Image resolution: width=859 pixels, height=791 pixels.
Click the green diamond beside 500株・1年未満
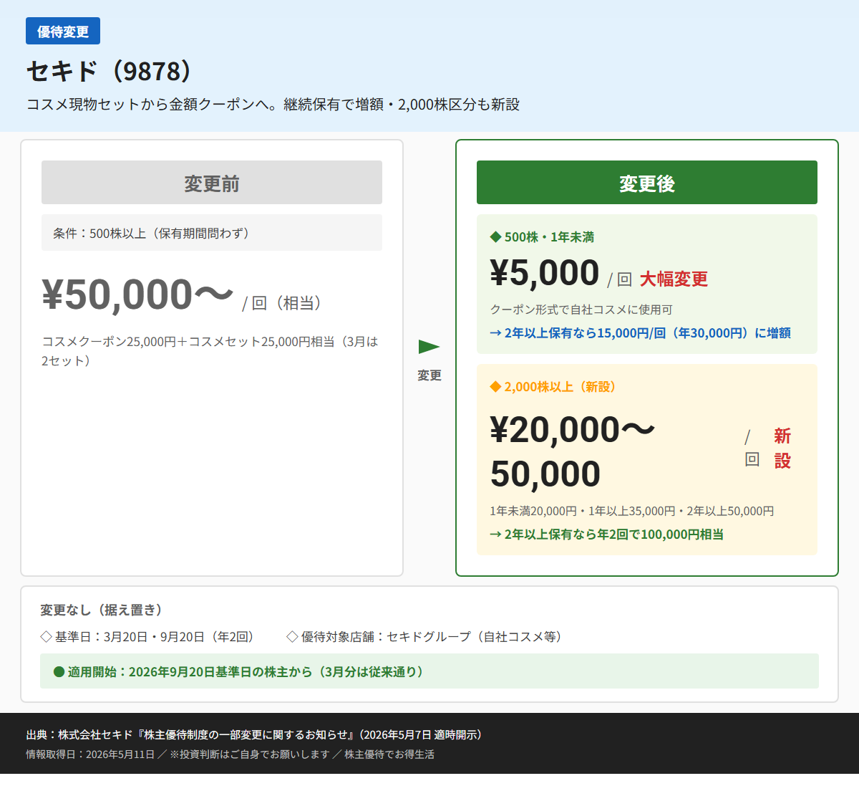495,236
